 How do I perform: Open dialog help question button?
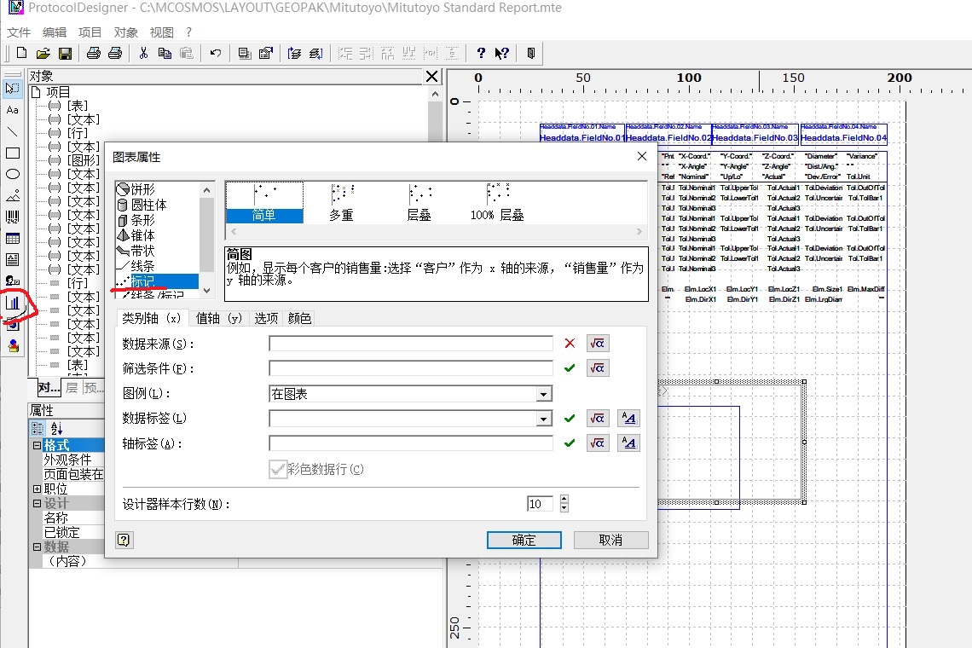click(124, 540)
